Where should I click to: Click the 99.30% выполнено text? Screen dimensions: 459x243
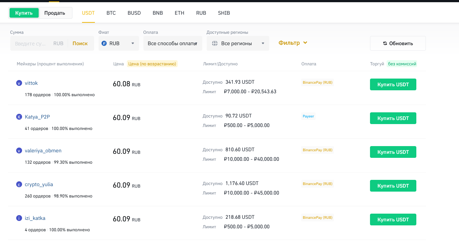tap(73, 162)
